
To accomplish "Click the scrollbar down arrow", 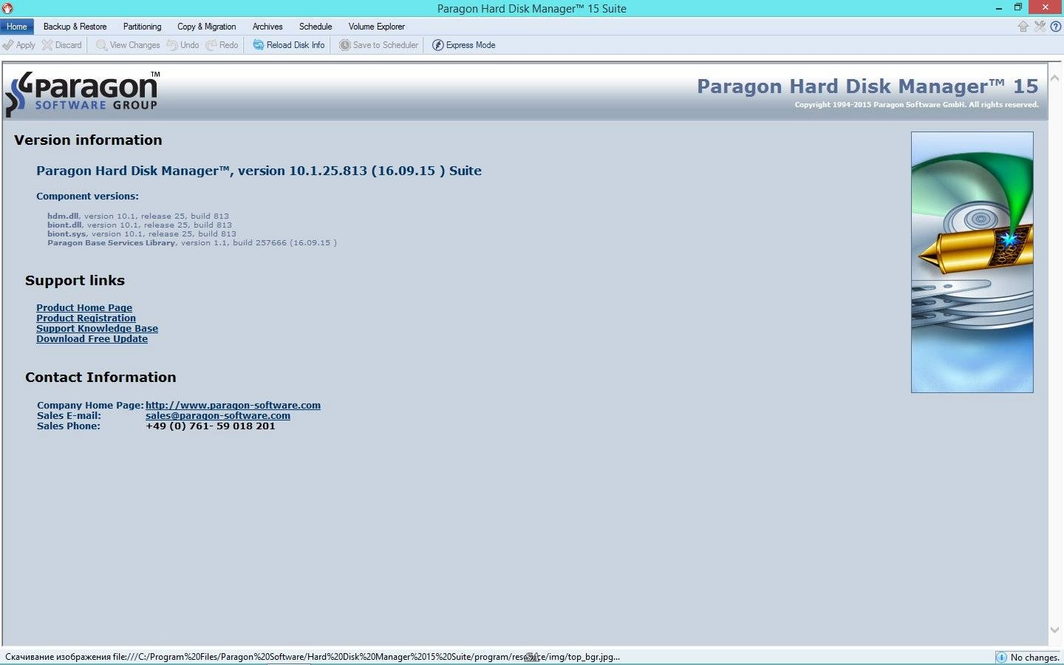I will [x=1055, y=630].
